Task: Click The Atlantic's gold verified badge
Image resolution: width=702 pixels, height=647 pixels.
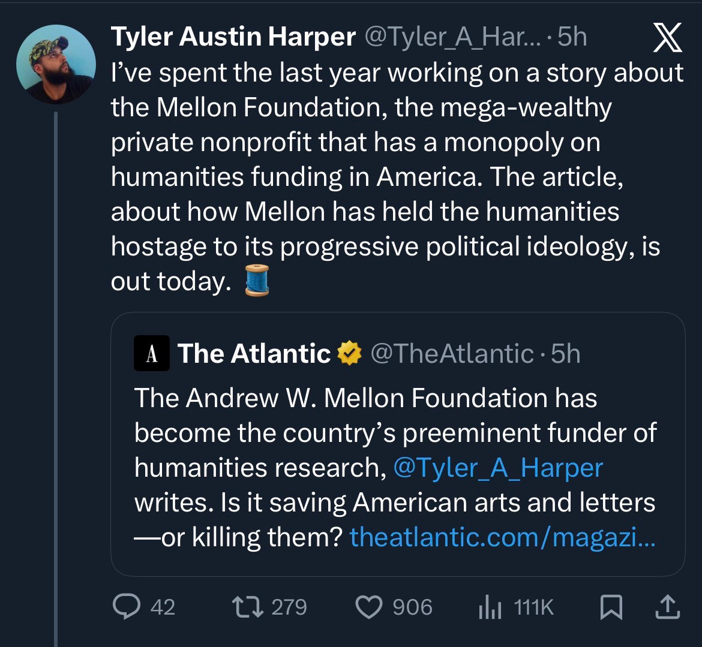Action: [349, 354]
